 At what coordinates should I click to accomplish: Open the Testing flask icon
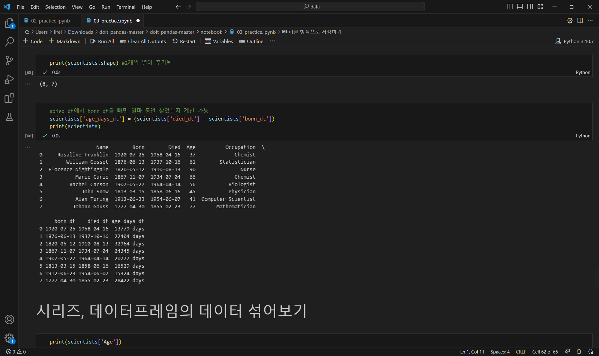tap(9, 117)
